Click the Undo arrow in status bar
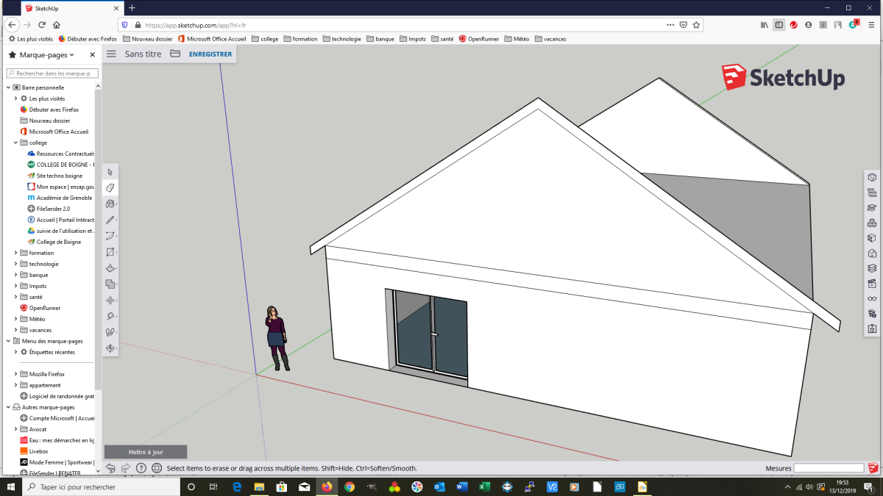This screenshot has width=883, height=496. [x=110, y=468]
